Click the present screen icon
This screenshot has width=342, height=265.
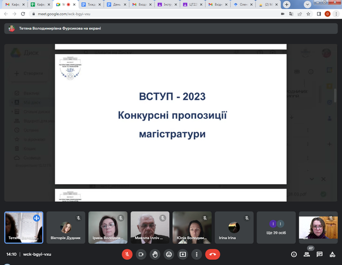[x=182, y=255]
